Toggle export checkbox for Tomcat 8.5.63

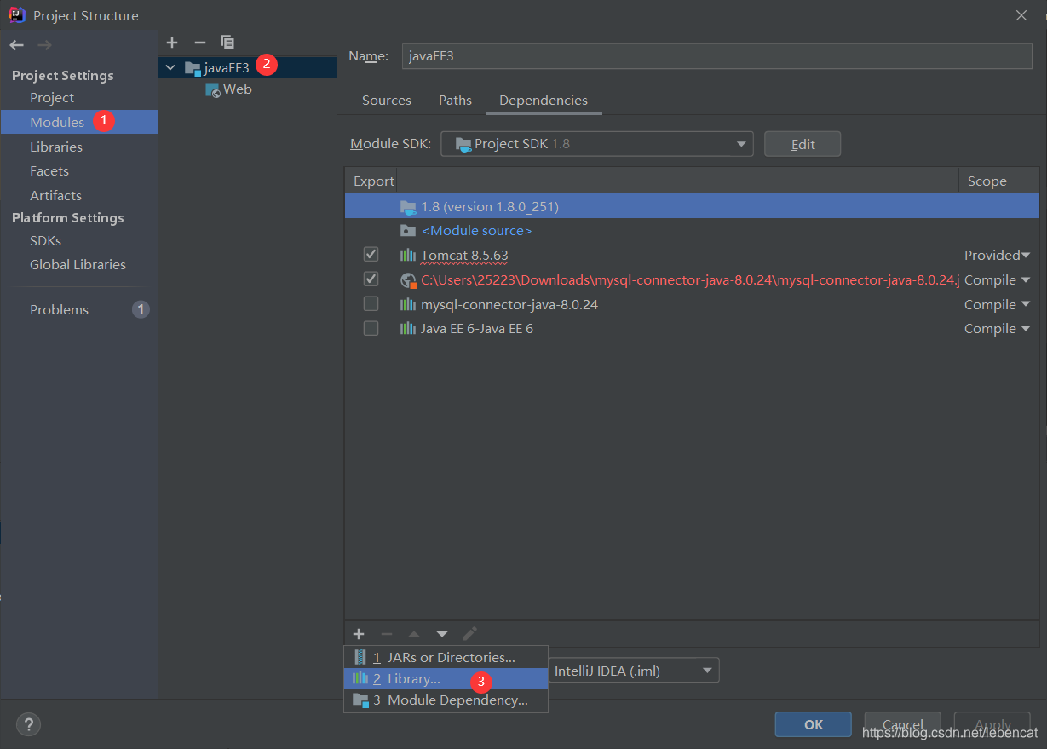pyautogui.click(x=371, y=255)
